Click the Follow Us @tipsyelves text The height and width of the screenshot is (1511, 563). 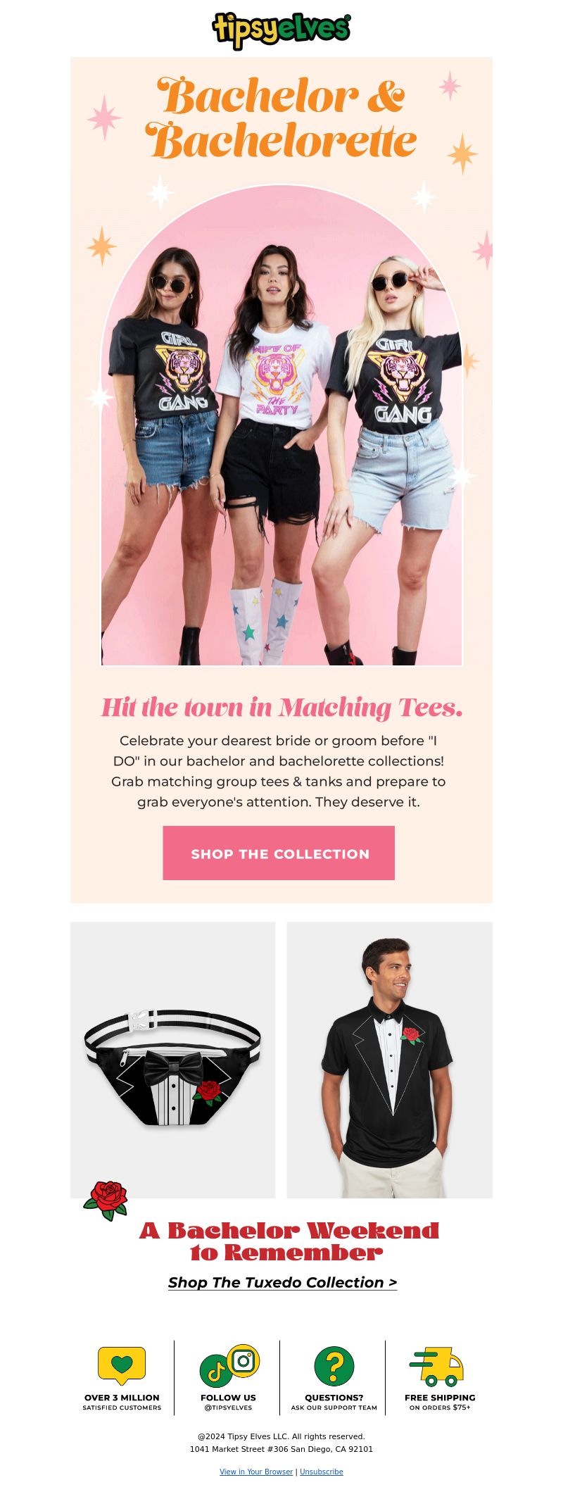pos(228,1402)
